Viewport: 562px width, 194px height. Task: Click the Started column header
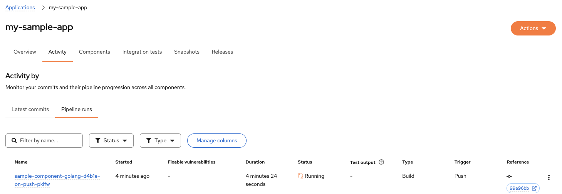[124, 162]
